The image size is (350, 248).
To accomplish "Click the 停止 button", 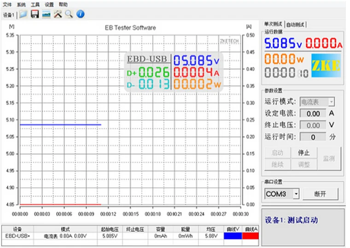I will 304,153.
